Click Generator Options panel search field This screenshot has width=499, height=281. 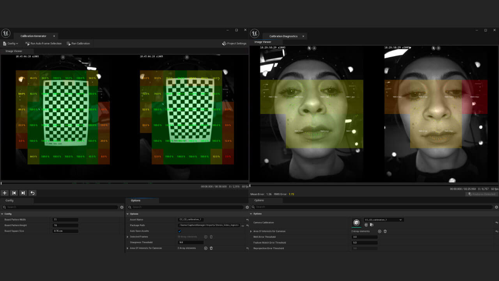coord(186,207)
